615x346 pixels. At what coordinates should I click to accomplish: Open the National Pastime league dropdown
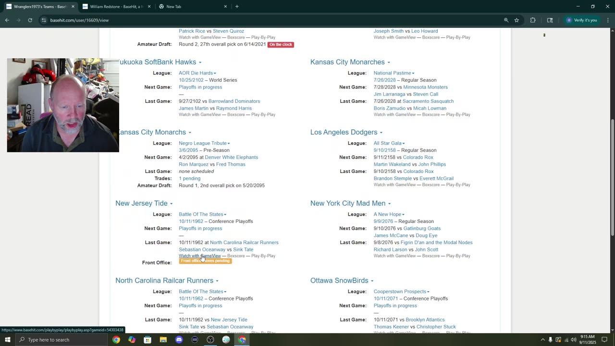coord(394,73)
